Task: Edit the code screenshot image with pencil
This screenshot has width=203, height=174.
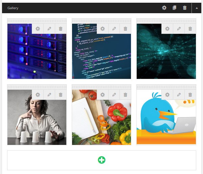Action: pos(114,29)
